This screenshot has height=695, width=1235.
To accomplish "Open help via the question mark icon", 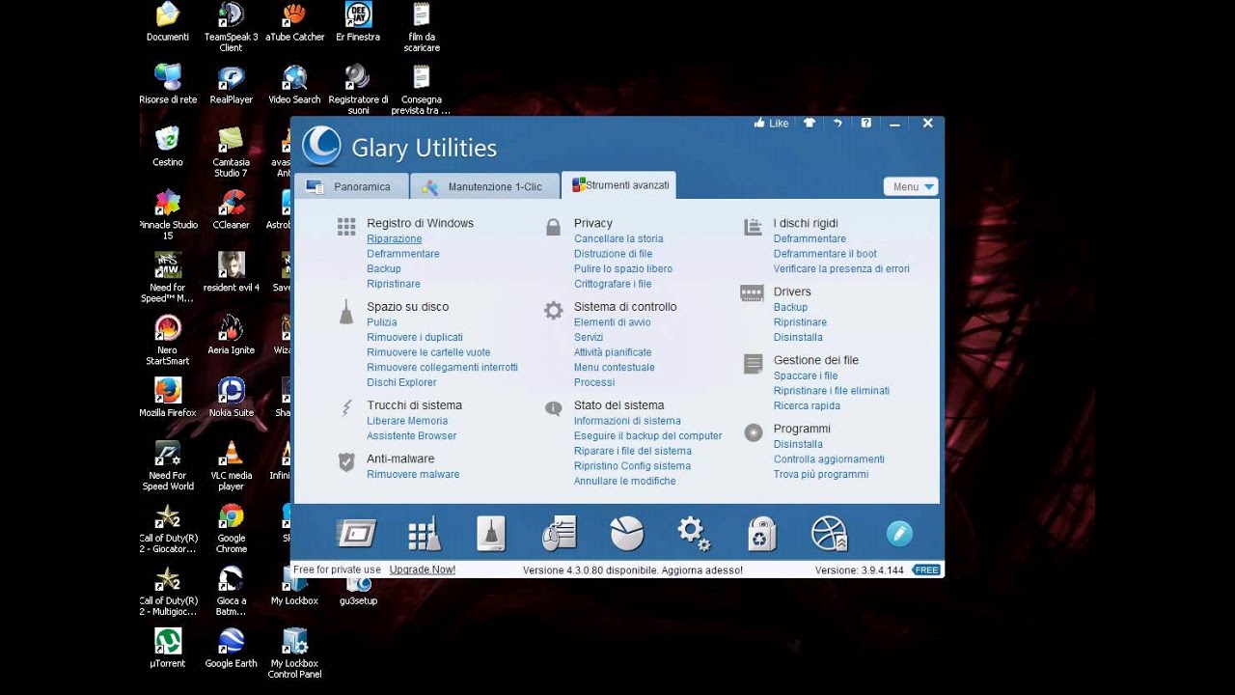I will pos(866,124).
